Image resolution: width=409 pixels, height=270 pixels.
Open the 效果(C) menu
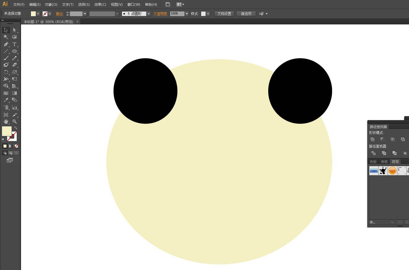100,5
